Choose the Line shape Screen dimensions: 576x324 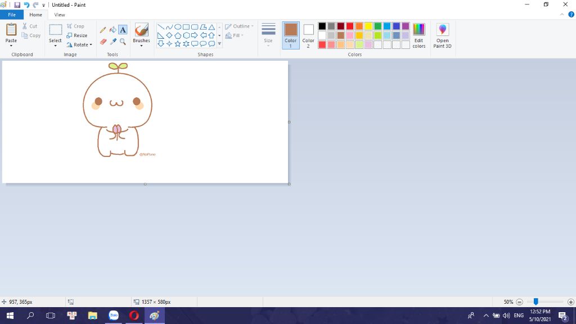point(161,27)
